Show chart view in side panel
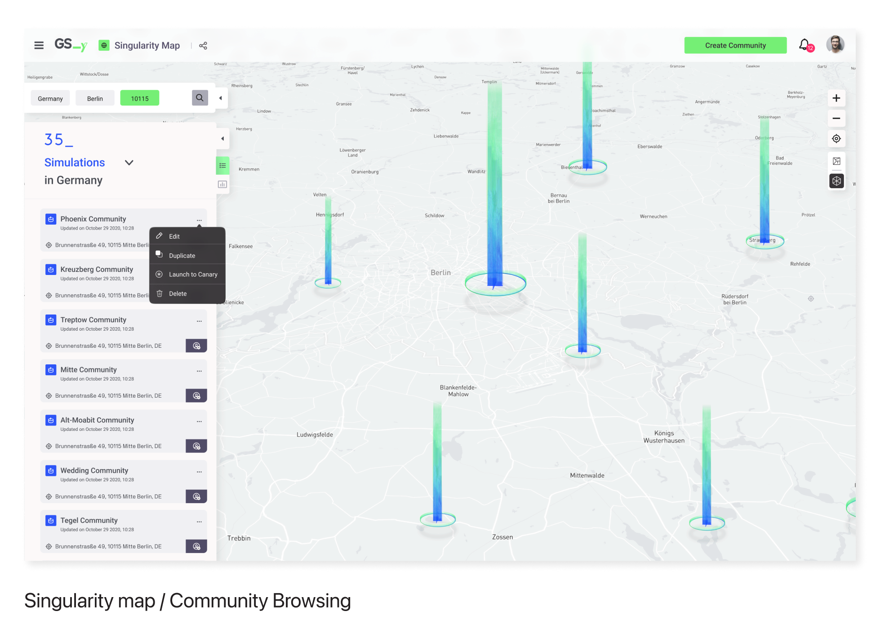Viewport: 880px width, 629px height. 222,184
